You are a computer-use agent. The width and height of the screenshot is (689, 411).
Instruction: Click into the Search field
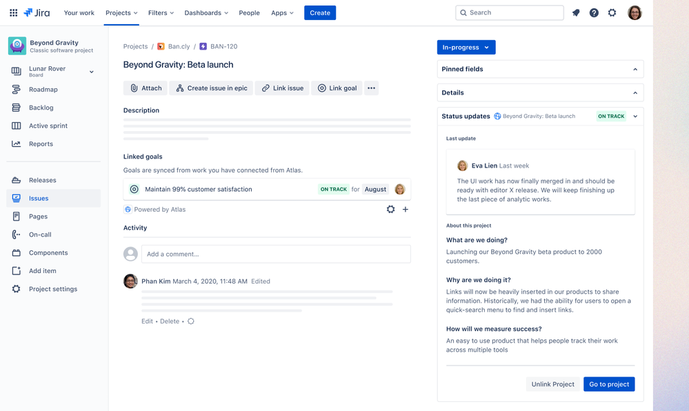coord(510,12)
